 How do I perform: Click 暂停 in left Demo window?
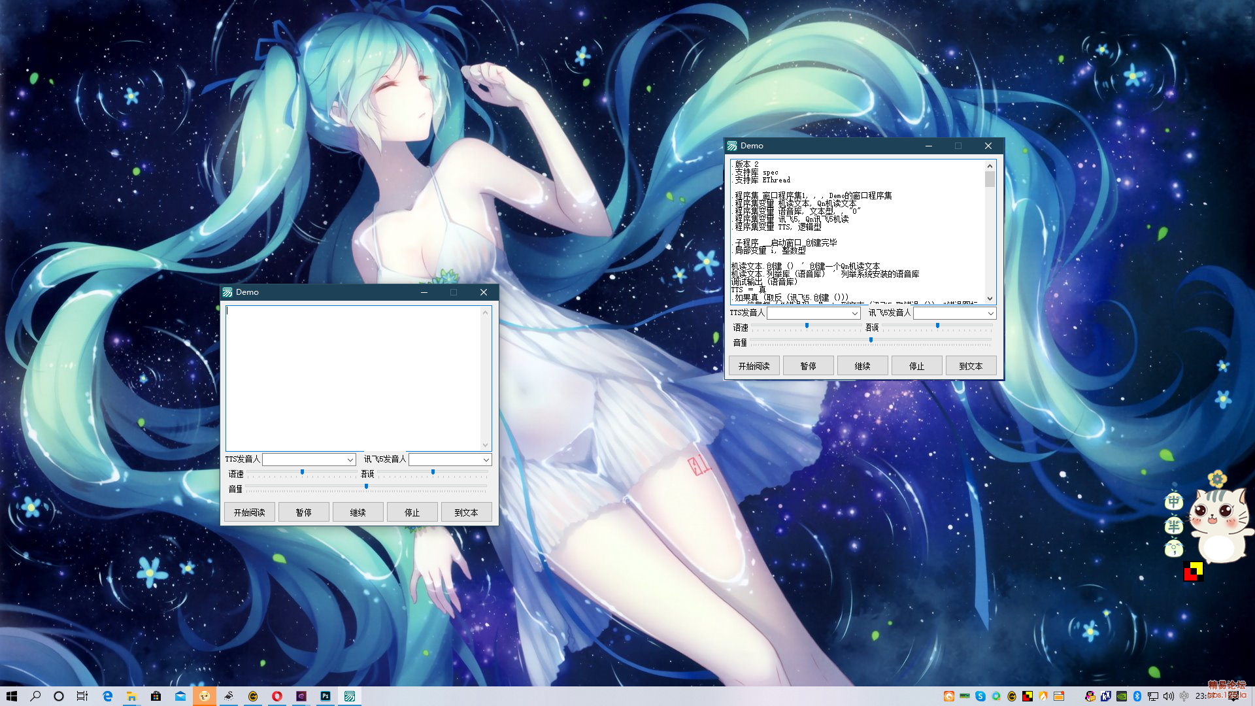coord(303,513)
